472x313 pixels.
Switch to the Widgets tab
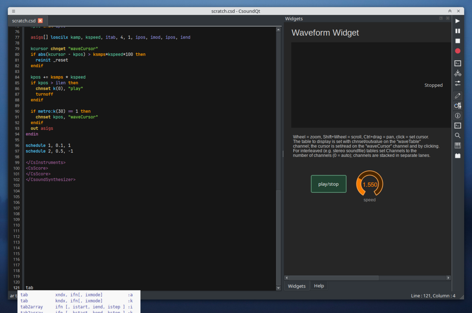tap(297, 286)
